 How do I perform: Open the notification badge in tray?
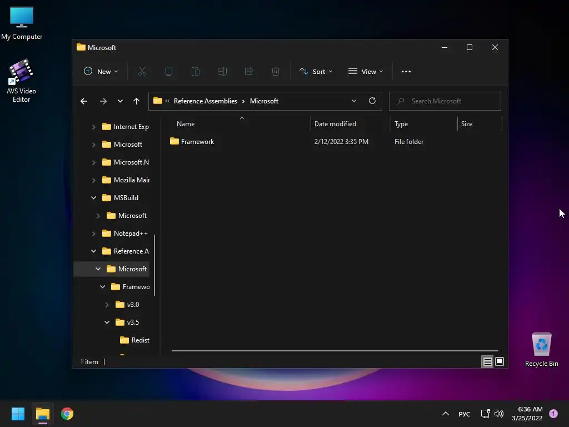(x=553, y=414)
